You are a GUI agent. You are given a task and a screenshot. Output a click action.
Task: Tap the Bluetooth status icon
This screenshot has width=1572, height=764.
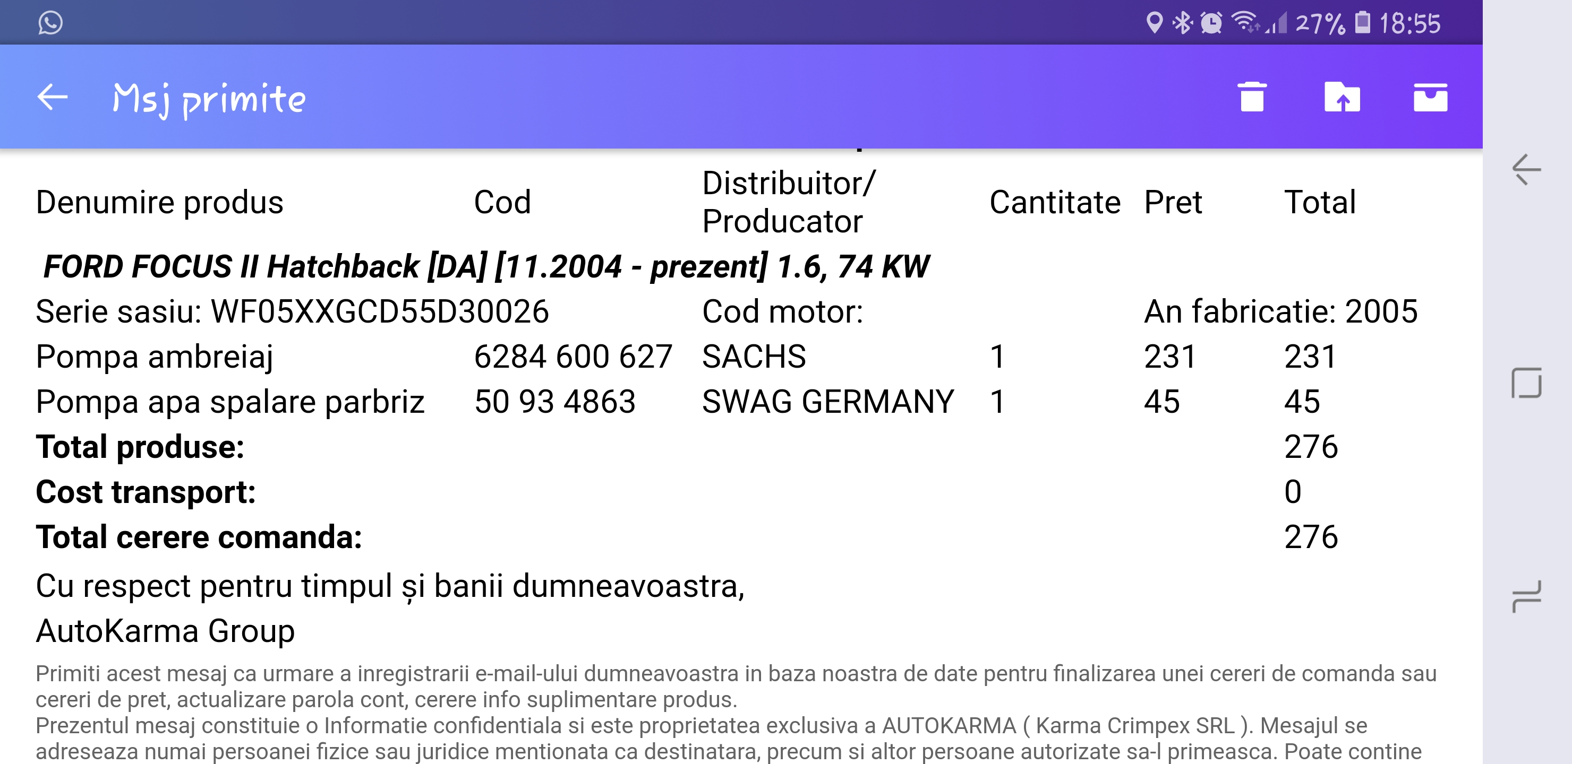tap(1182, 23)
